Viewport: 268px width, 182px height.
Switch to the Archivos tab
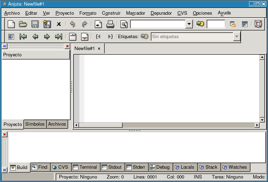(57, 124)
